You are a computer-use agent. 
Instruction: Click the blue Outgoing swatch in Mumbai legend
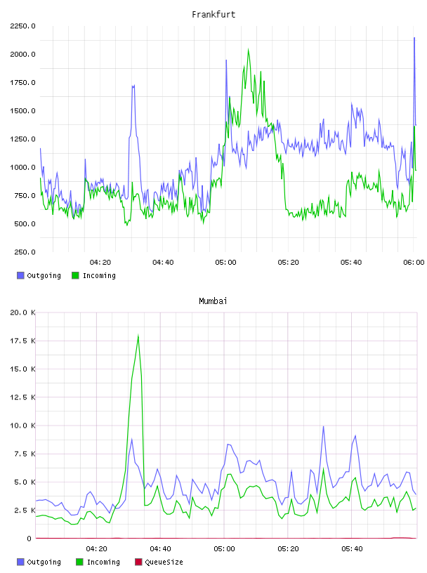[x=20, y=562]
